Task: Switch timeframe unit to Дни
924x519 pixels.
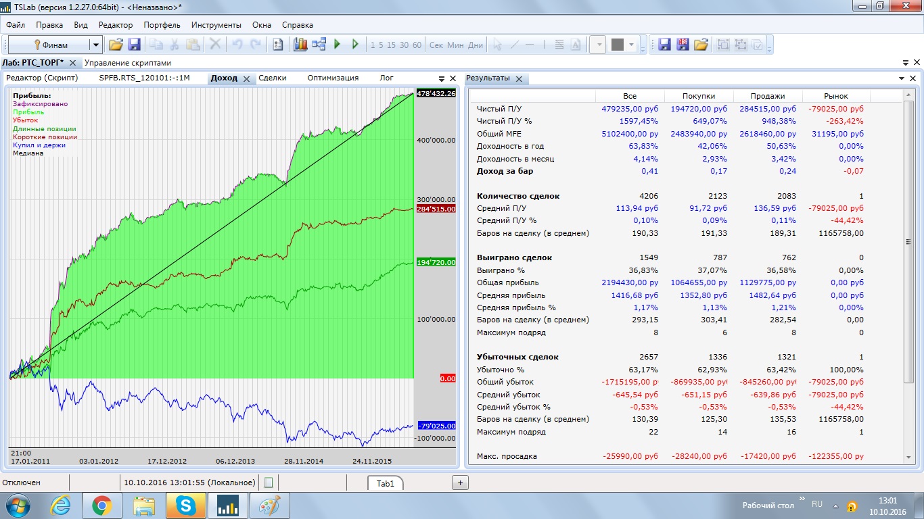Action: click(x=476, y=45)
